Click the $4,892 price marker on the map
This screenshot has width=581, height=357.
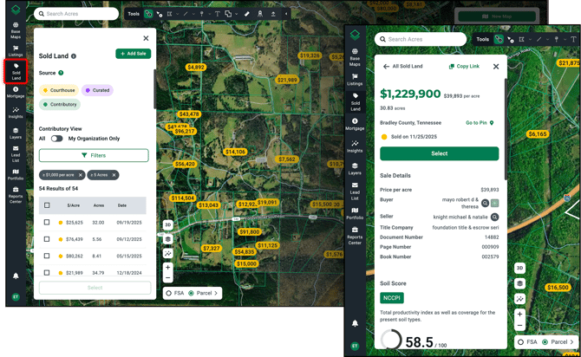tap(196, 67)
